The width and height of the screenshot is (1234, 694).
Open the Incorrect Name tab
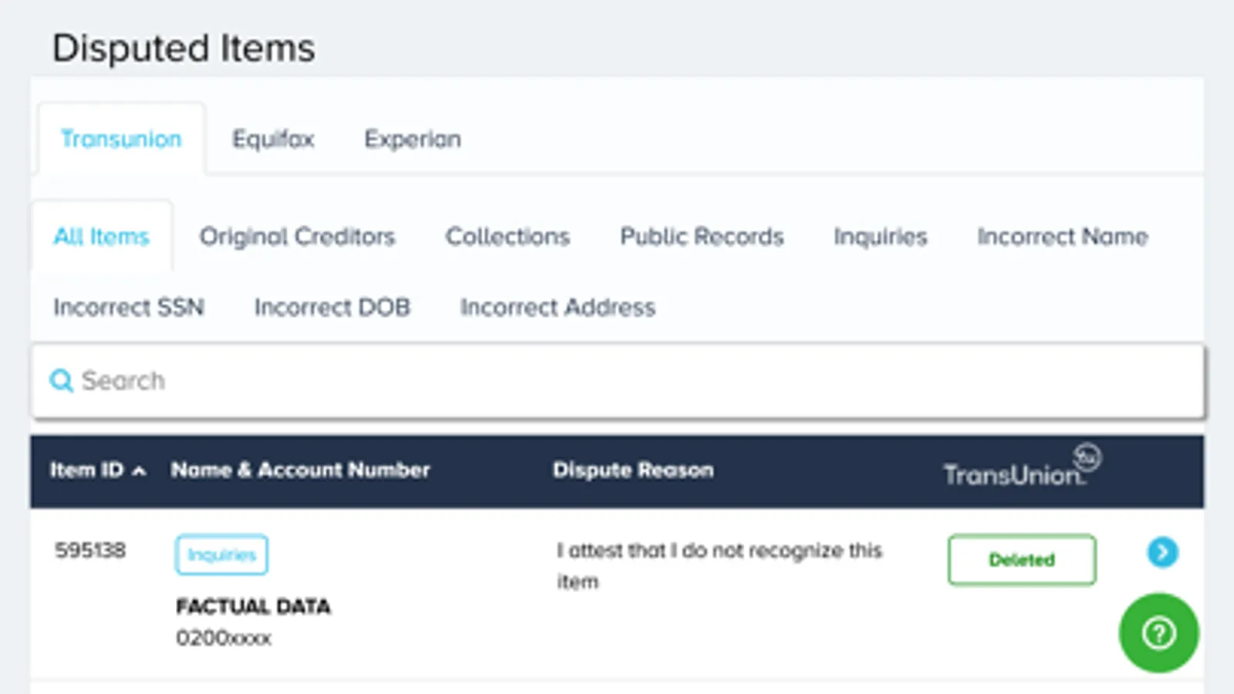(x=1062, y=236)
